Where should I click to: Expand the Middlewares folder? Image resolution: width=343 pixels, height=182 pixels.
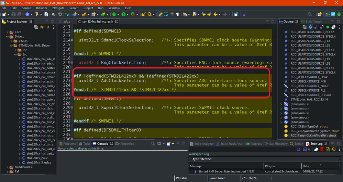(x=8, y=167)
